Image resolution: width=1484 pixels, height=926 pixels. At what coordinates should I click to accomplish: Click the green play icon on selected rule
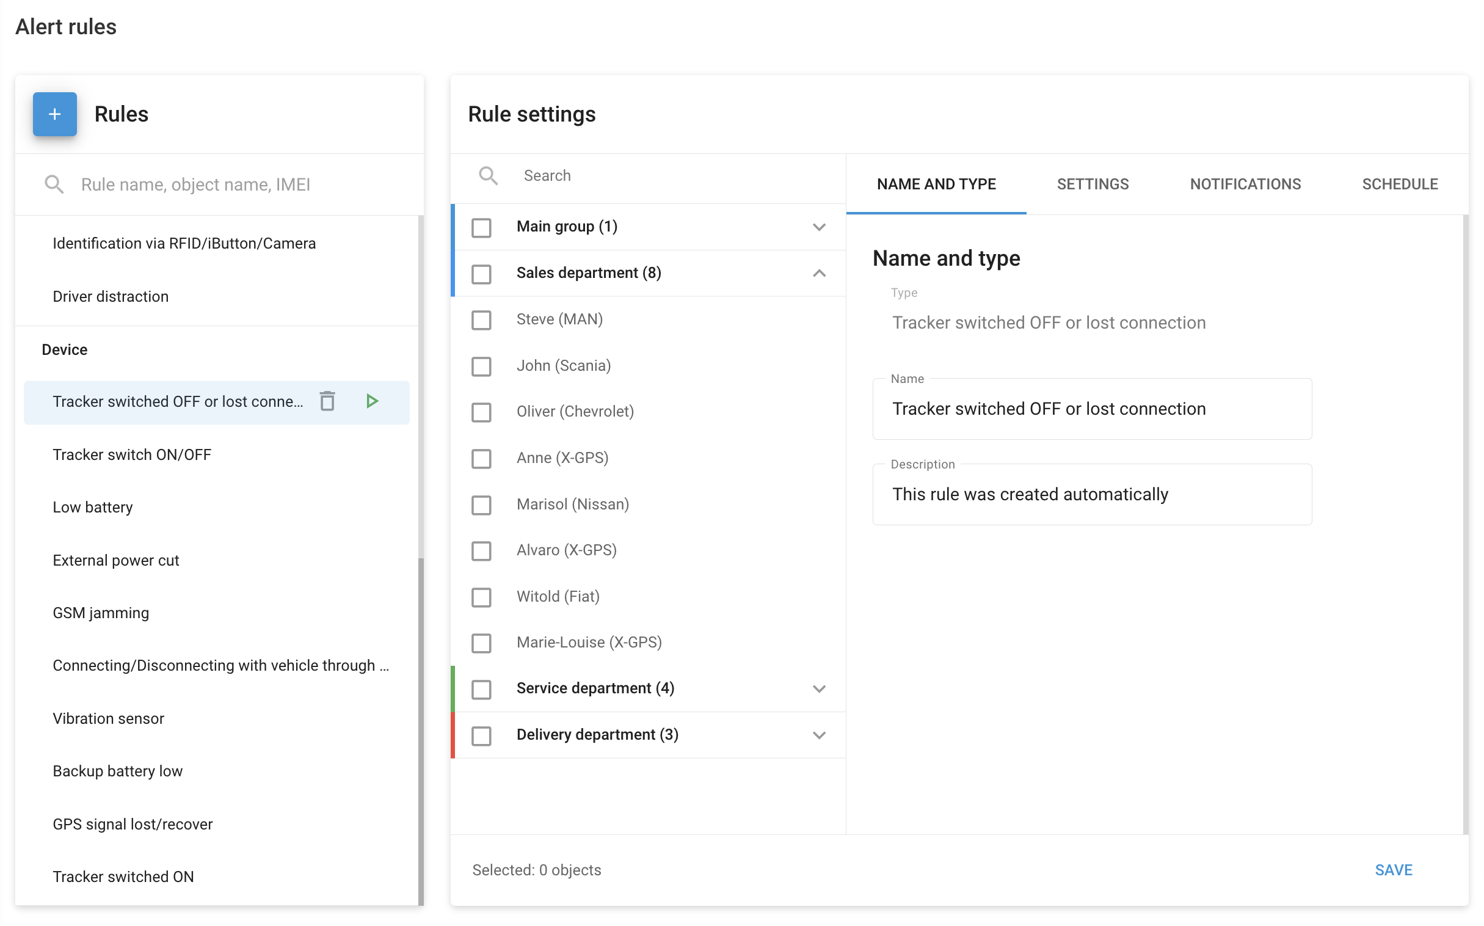click(x=372, y=402)
